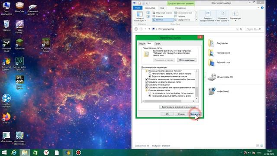The height and width of the screenshot is (156, 277).
Task: Click 'Восстановить значения по умолчанию' button
Action: 179,107
